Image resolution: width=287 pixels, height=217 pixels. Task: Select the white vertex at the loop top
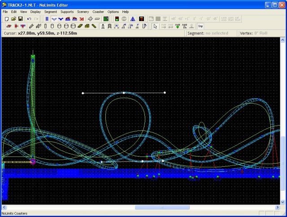point(124,93)
